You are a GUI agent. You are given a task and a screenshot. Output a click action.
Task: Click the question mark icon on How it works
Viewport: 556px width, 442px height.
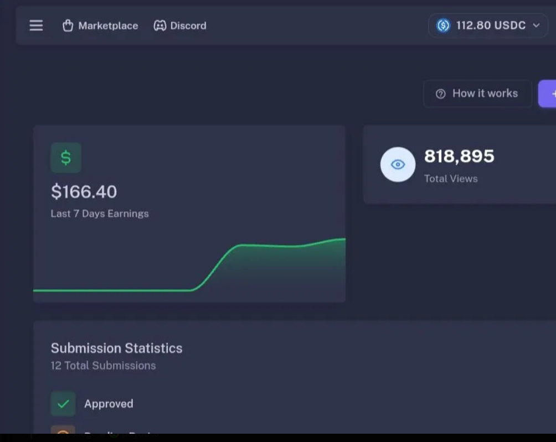coord(440,93)
